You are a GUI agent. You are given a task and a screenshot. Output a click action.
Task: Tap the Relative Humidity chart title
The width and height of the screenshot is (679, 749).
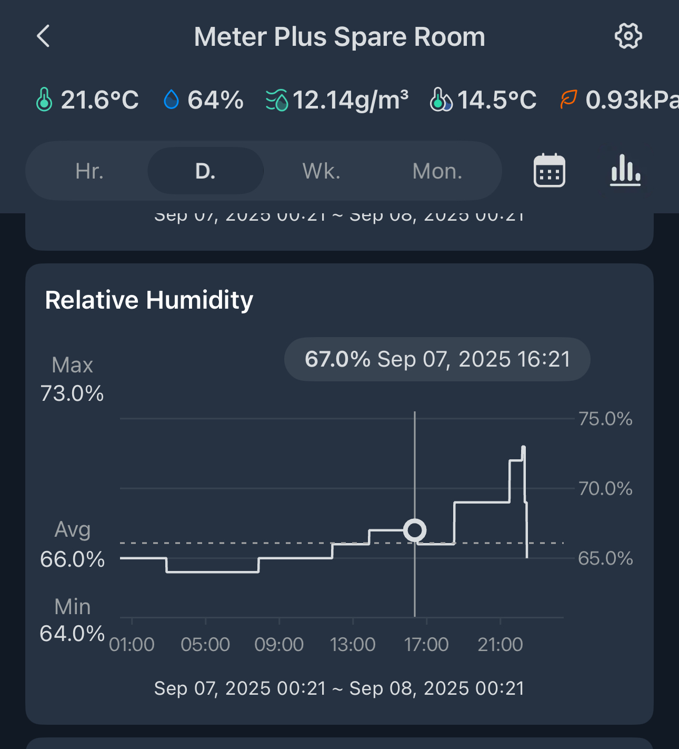[149, 300]
